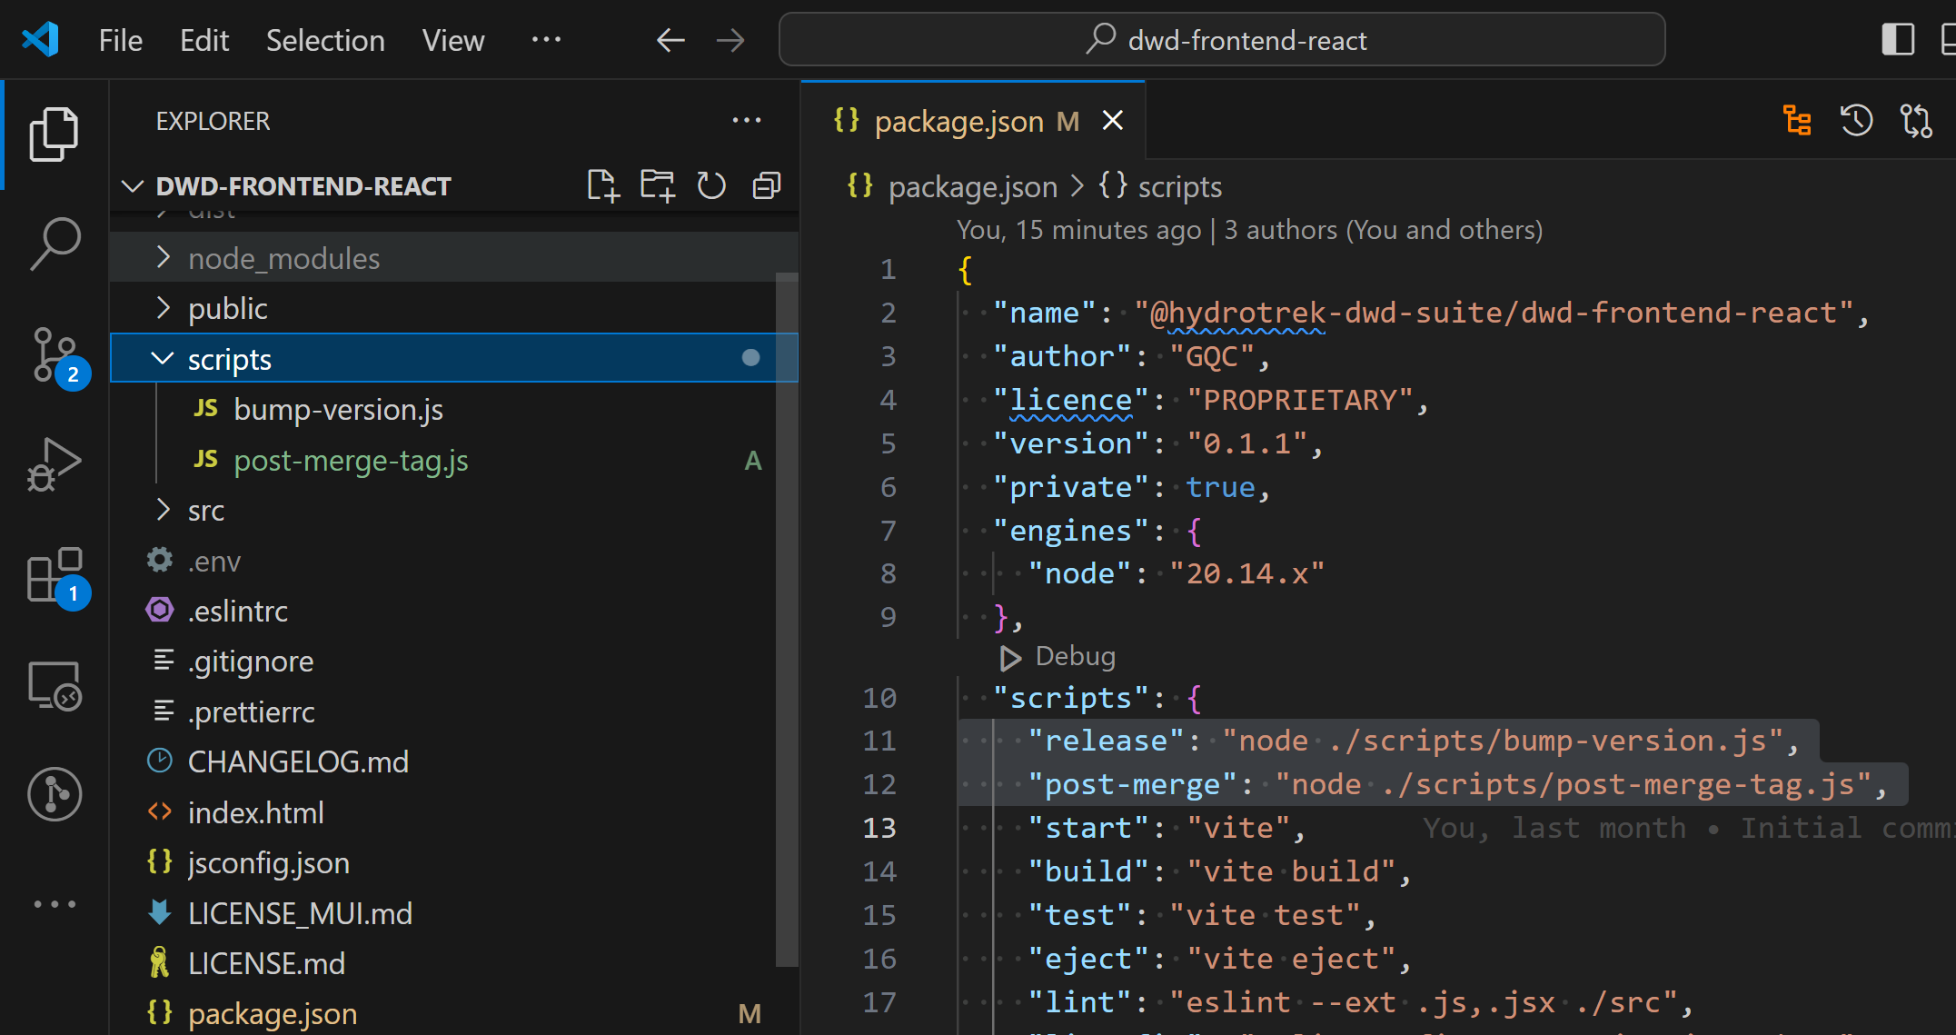Place cursor on the "release" script line
The height and width of the screenshot is (1035, 1956).
coord(1414,741)
